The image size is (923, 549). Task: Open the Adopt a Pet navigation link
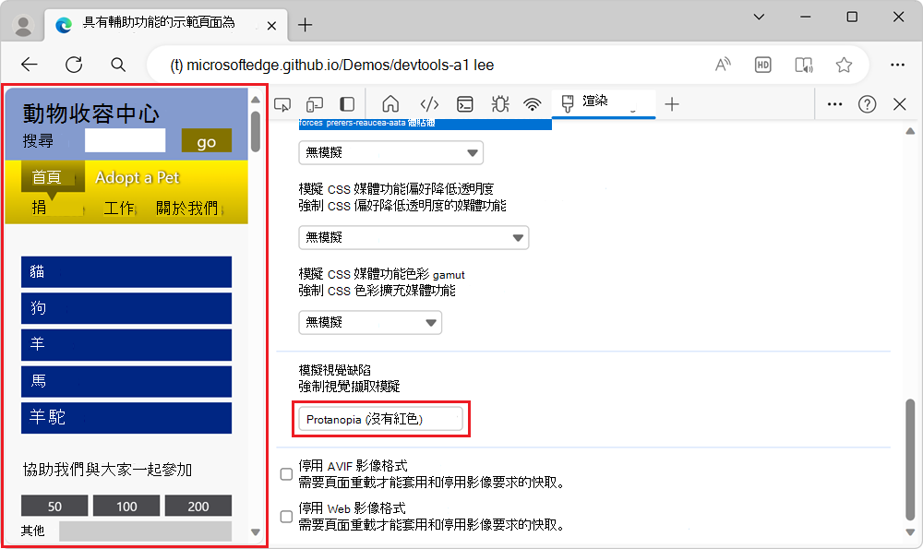(138, 177)
